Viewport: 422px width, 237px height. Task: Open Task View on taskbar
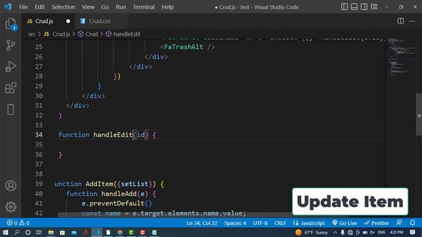[x=39, y=232]
